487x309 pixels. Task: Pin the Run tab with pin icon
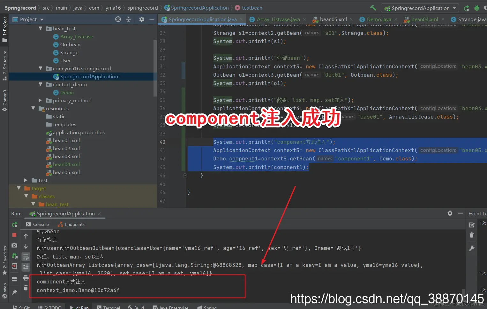14,292
